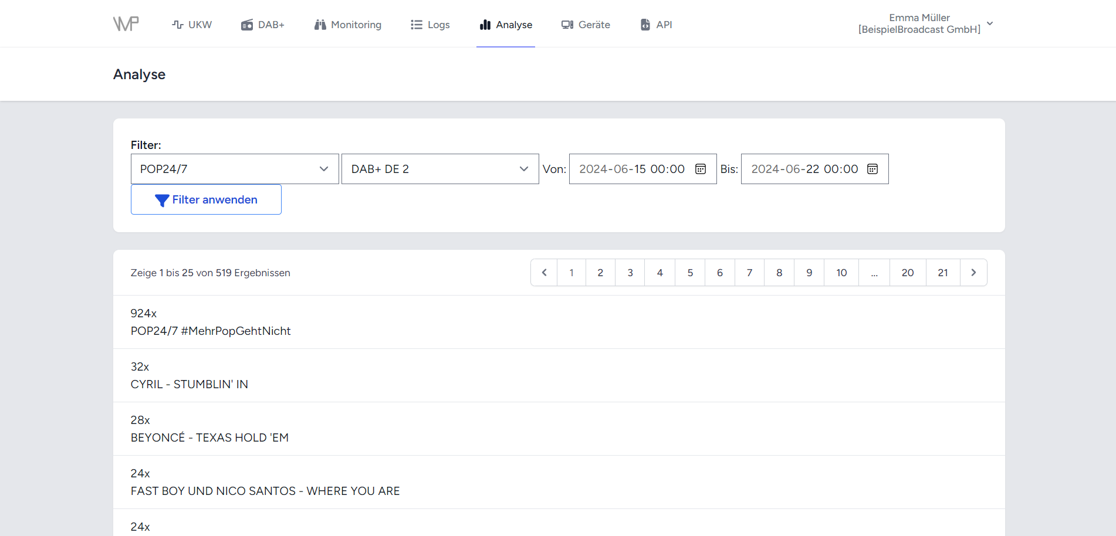Expand the Emma Müller account menu

tap(925, 23)
